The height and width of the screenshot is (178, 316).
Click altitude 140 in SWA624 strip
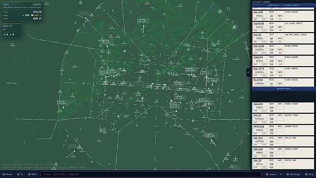pos(271,61)
